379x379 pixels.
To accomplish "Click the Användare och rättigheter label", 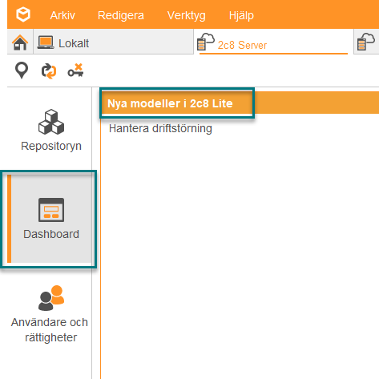I will tap(50, 330).
